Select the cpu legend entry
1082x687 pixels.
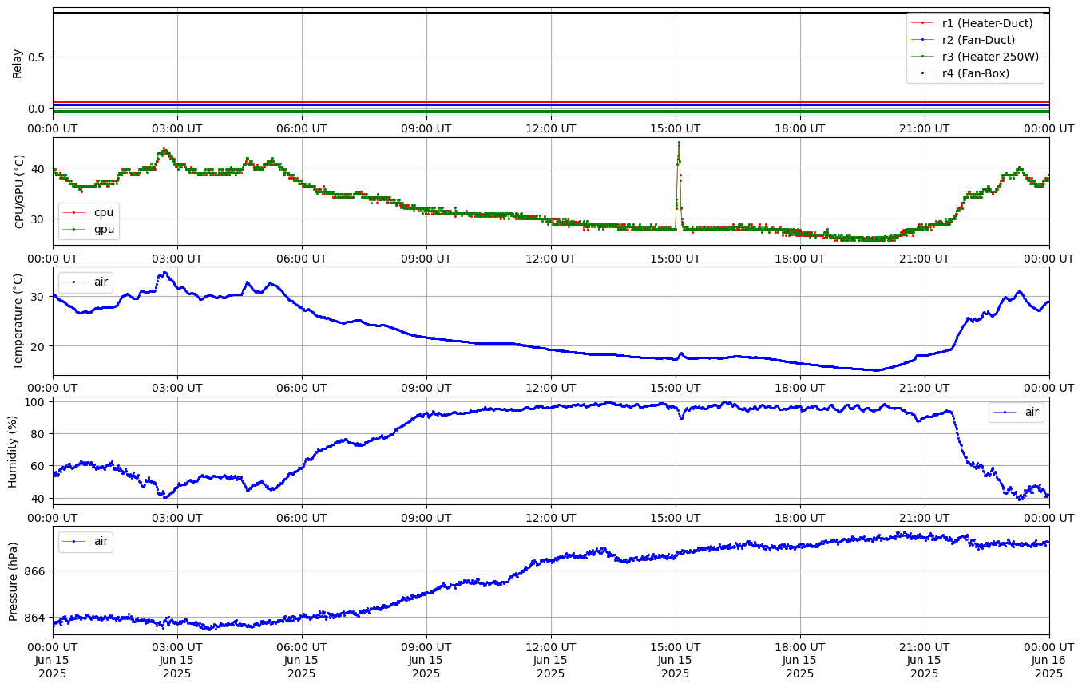click(104, 212)
